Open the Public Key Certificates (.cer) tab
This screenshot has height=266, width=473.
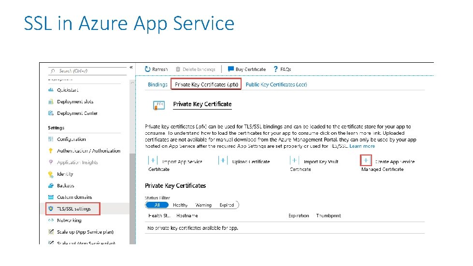(x=276, y=84)
